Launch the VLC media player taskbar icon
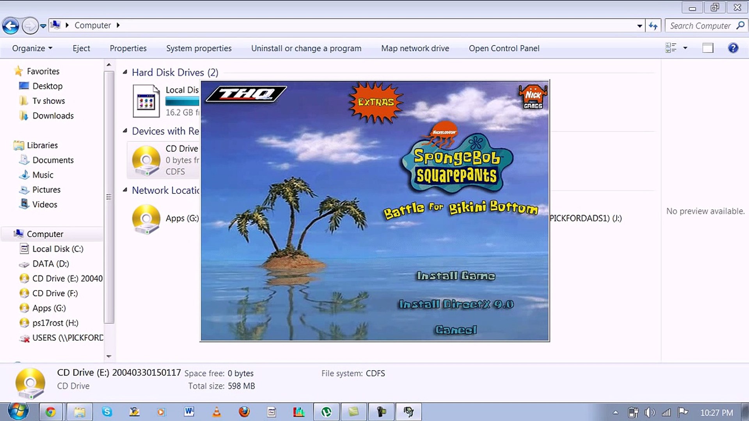 click(x=217, y=412)
